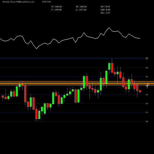Click the 166 price axis label
Viewport: 154px width, 154px height.
coord(147,68)
